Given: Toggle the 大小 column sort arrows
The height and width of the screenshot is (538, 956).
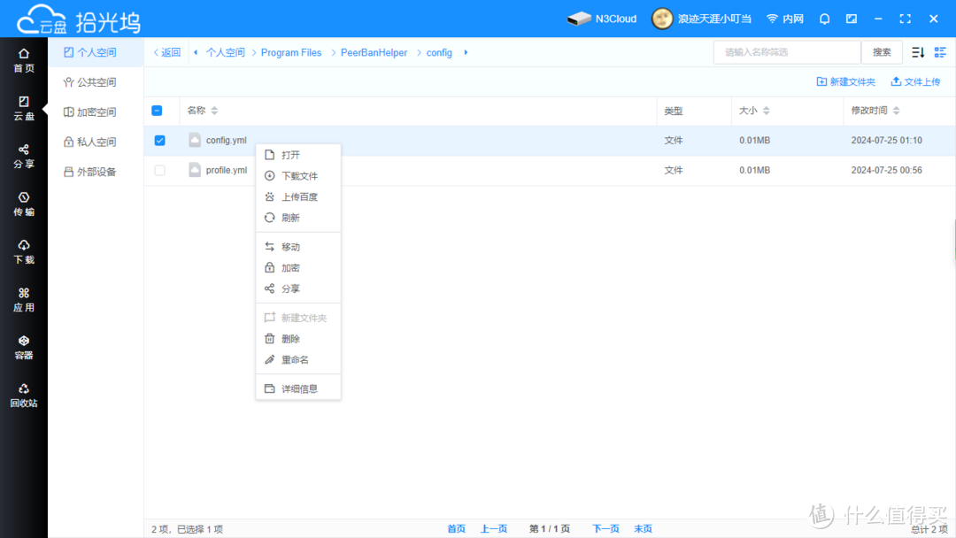Looking at the screenshot, I should coord(767,111).
